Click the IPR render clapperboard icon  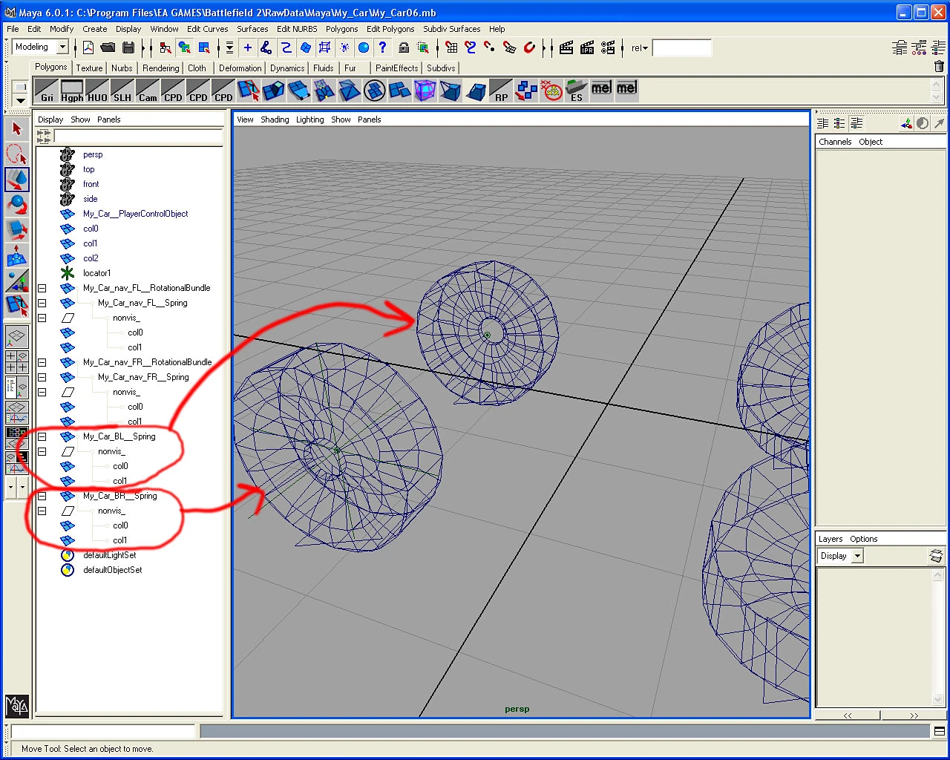pyautogui.click(x=587, y=48)
